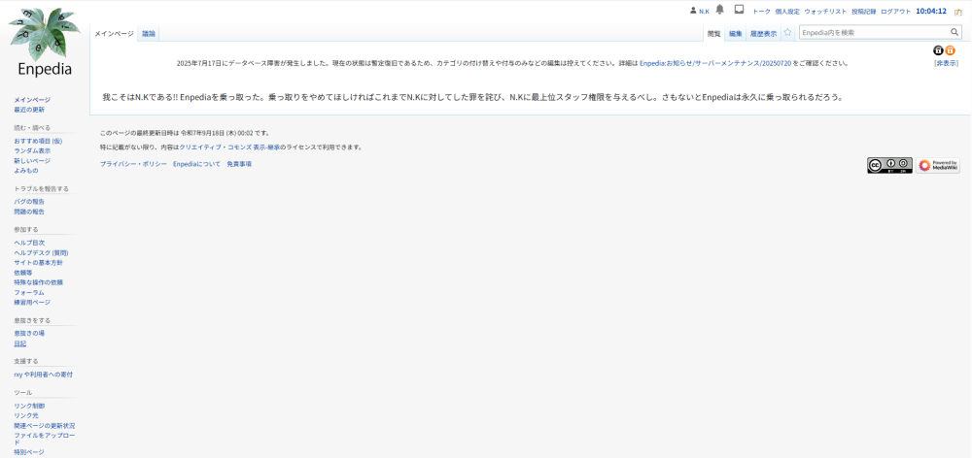Open 練習用ページ link
This screenshot has width=972, height=458.
coord(32,303)
